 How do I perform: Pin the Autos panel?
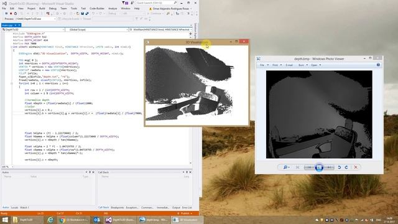(x=90, y=172)
